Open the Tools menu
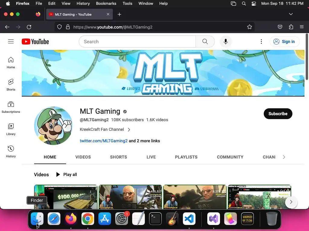Viewport: 309px width, 231px height. click(x=127, y=4)
